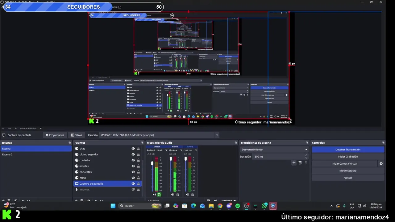
Task: Select the Escena scene
Action: click(x=36, y=149)
